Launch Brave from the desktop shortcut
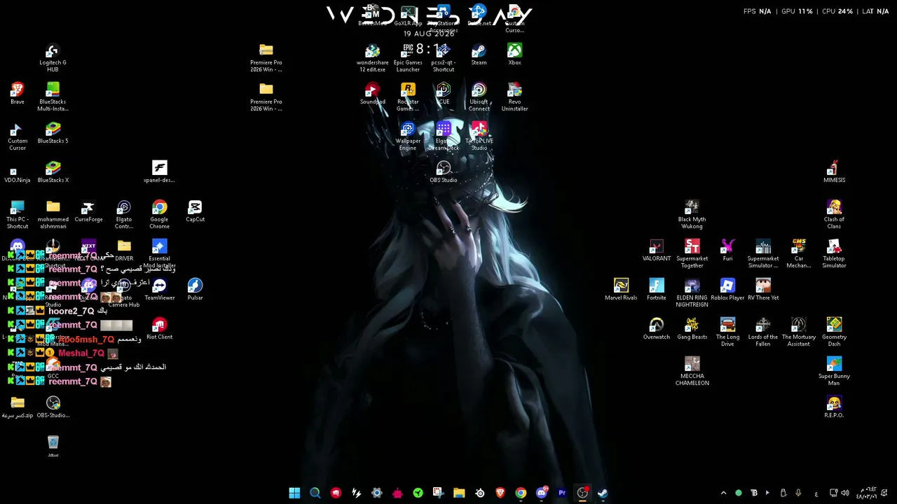 tap(18, 94)
